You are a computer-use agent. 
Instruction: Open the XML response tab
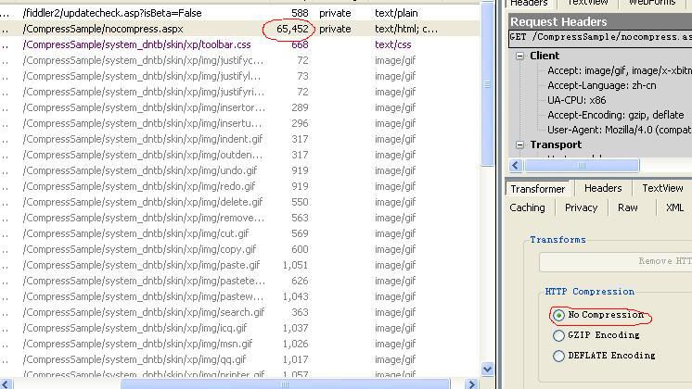674,207
